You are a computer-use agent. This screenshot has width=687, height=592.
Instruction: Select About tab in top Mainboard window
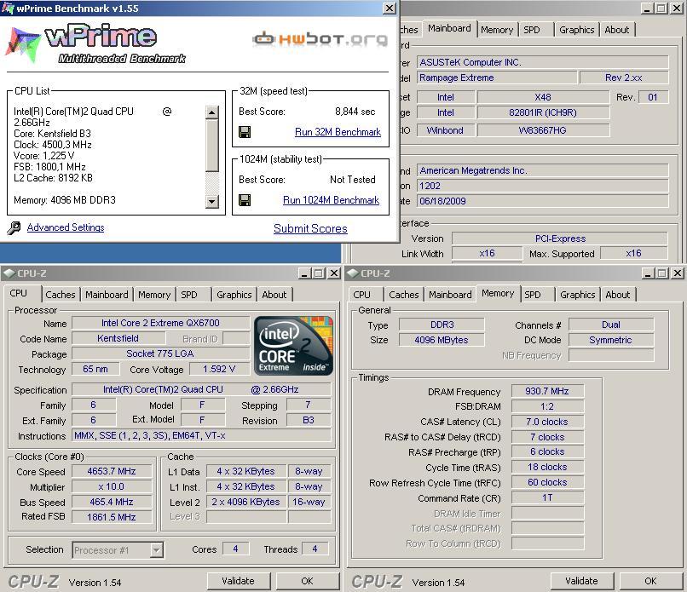[x=617, y=30]
